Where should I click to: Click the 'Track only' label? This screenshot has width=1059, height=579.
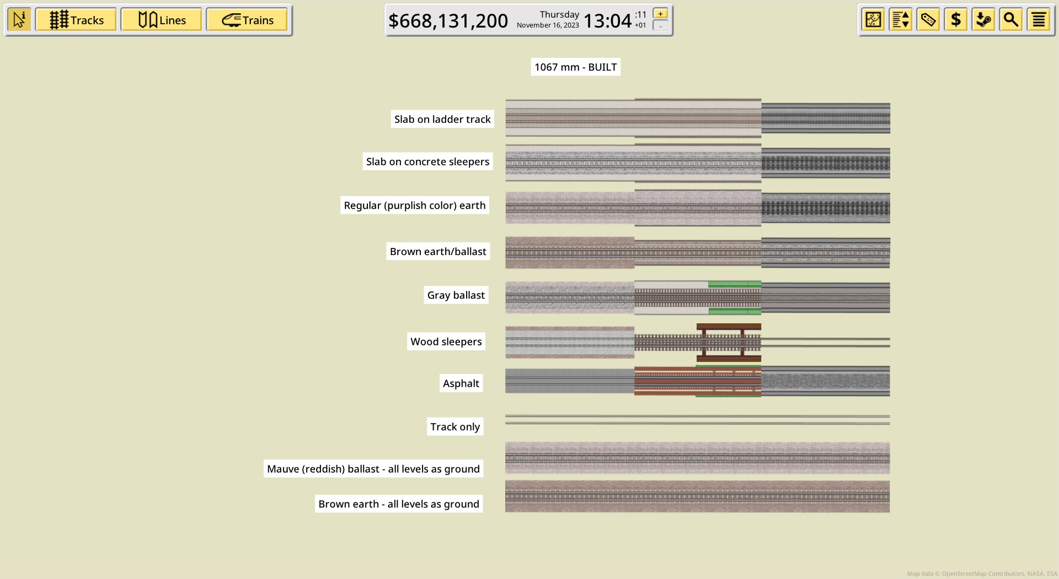(455, 426)
